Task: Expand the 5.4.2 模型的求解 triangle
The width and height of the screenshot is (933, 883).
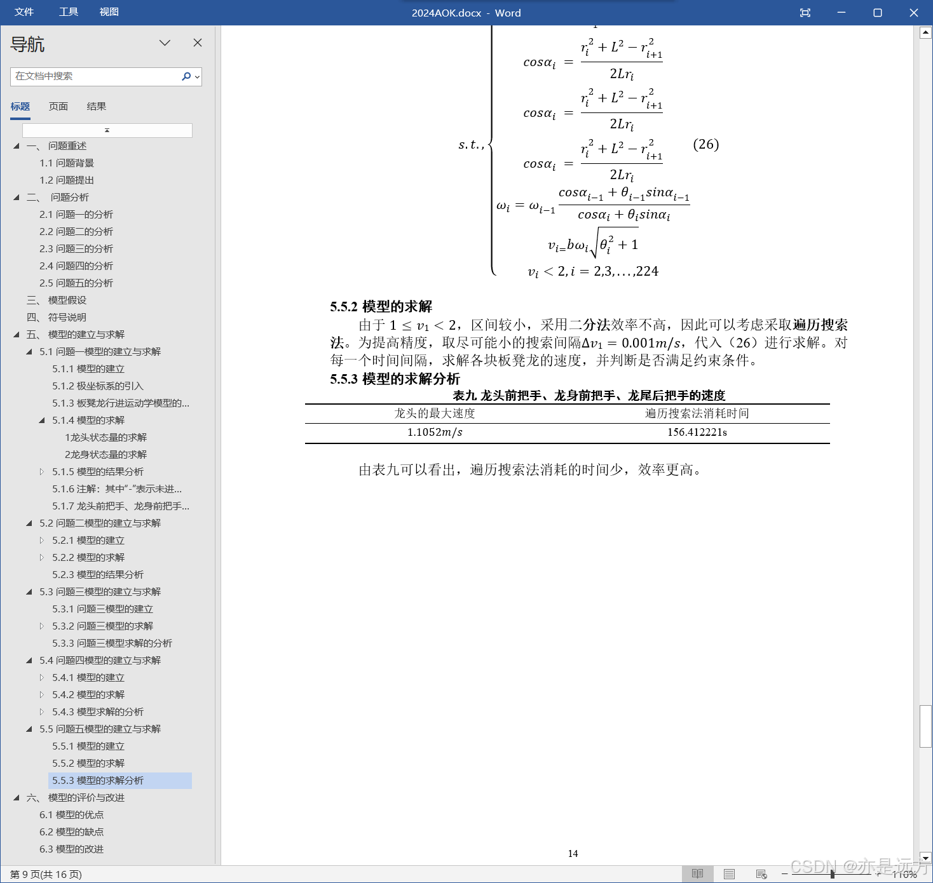Action: (42, 695)
